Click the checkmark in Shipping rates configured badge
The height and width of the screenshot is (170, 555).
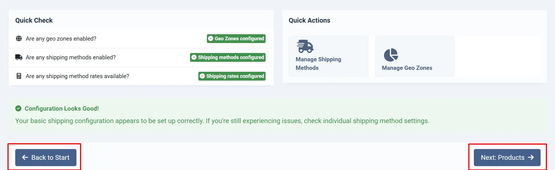[x=202, y=76]
